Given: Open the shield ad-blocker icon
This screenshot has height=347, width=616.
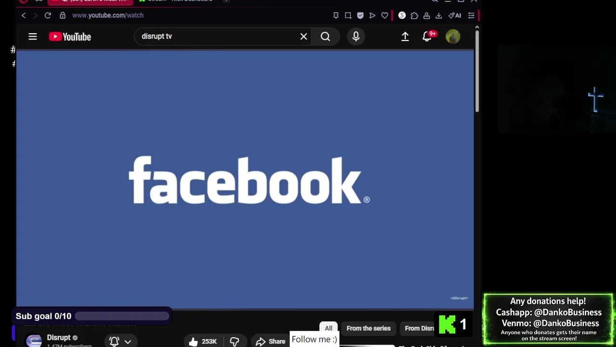Looking at the screenshot, I should 360,15.
